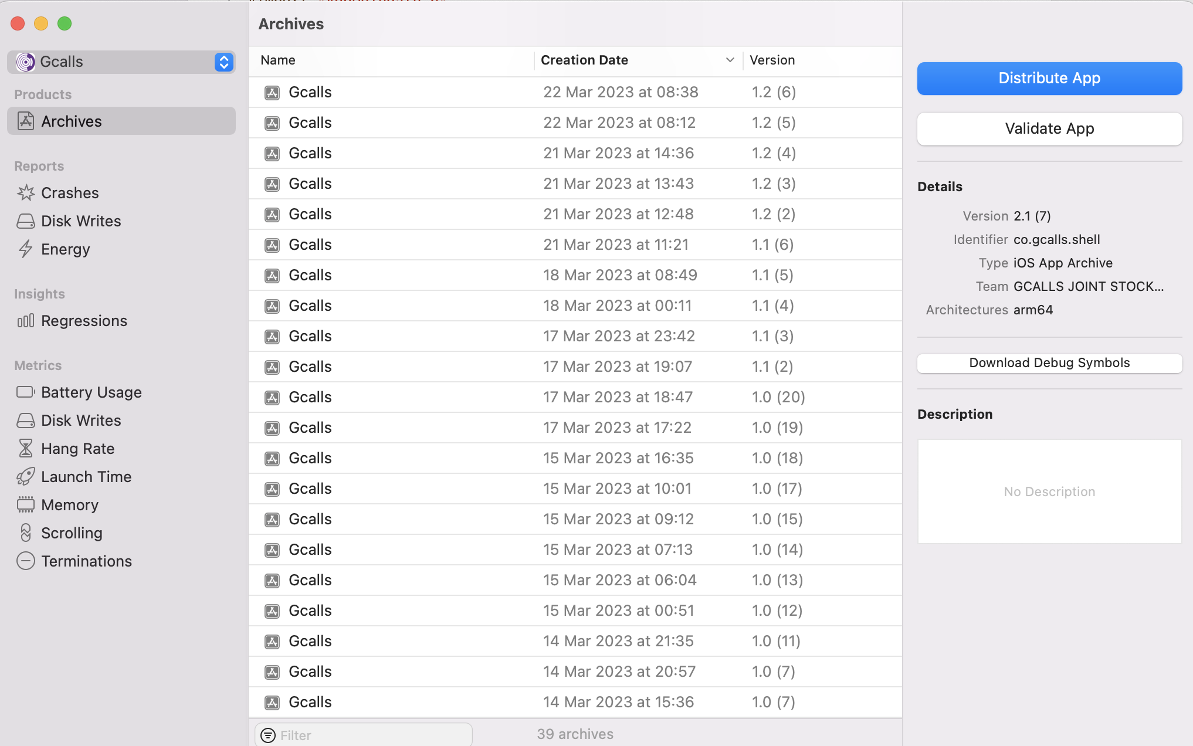Click the Regressions bar chart icon

(26, 321)
